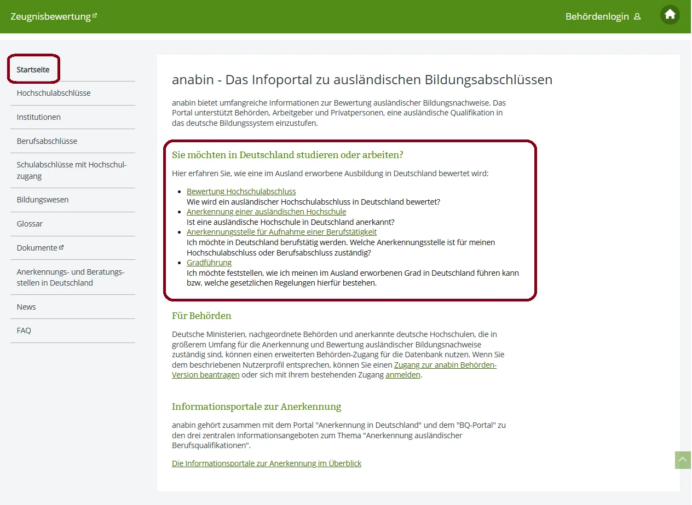692x505 pixels.
Task: Click the 'Für Behörden' heading
Action: tap(201, 316)
